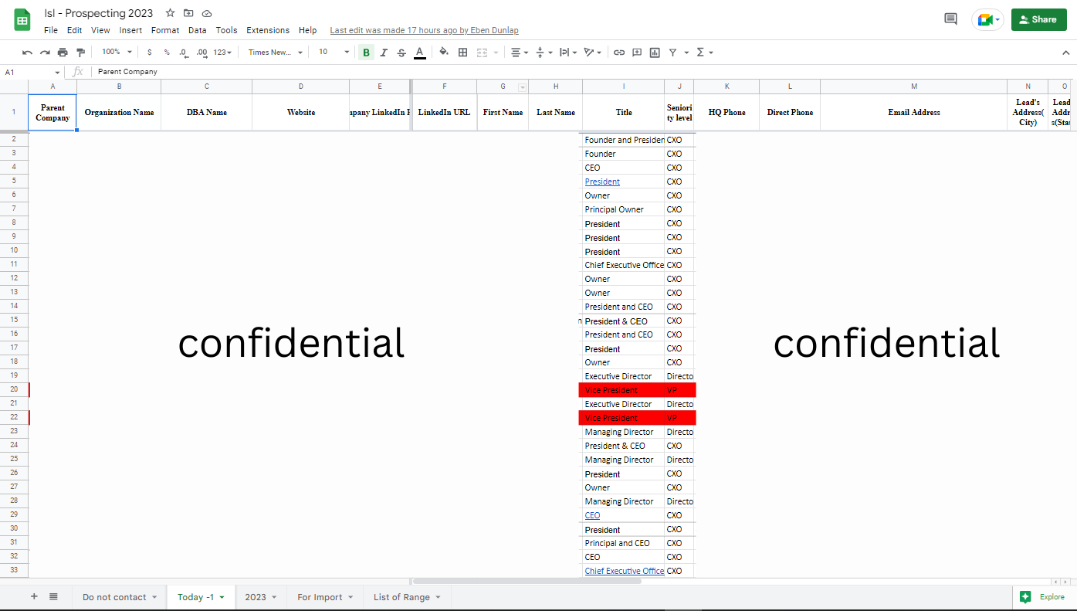Open the Insert menu
Viewport: 1077px width, 611px height.
click(x=130, y=31)
